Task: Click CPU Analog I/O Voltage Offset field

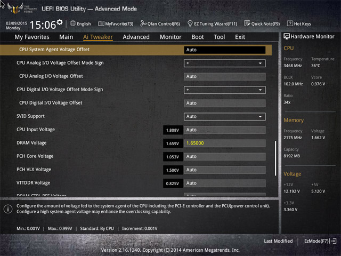Action: pos(225,77)
